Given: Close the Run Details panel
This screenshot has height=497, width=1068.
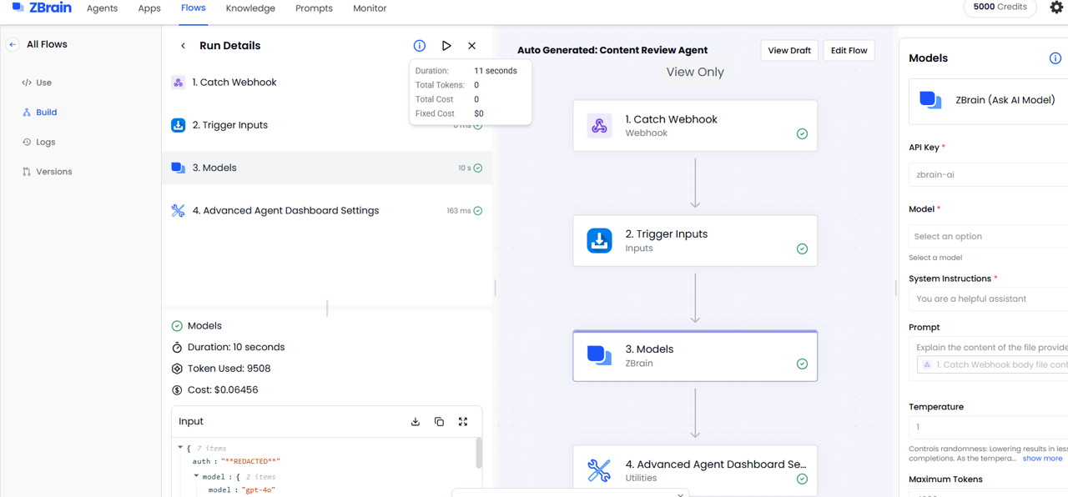Looking at the screenshot, I should pyautogui.click(x=472, y=46).
